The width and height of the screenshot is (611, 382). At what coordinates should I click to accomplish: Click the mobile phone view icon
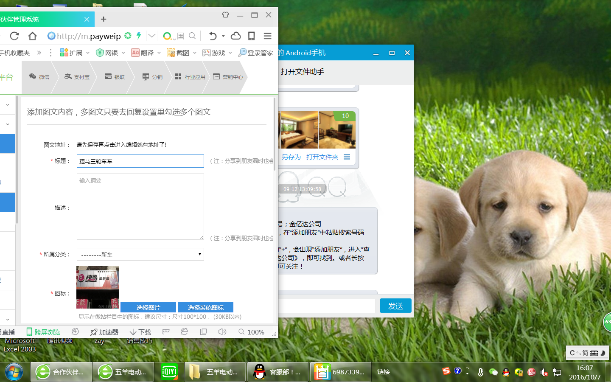[252, 36]
